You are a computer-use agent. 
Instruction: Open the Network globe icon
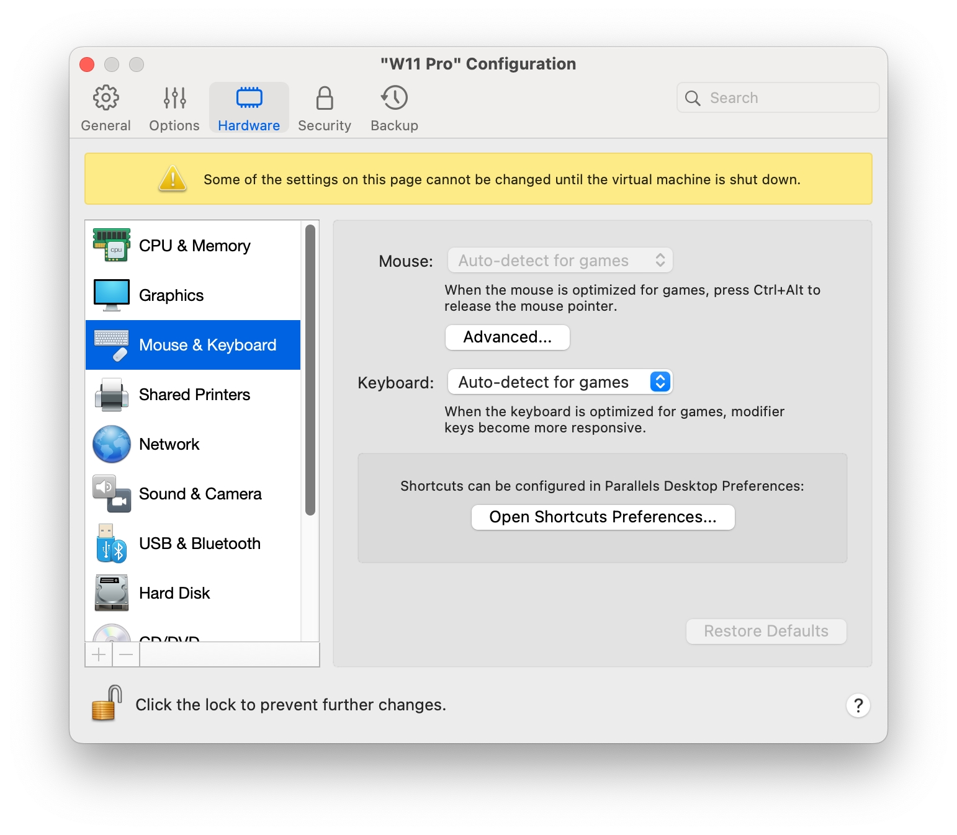112,444
